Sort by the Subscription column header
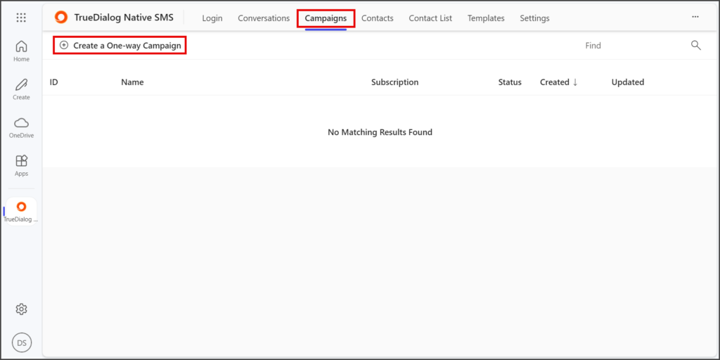This screenshot has width=720, height=360. pos(395,82)
